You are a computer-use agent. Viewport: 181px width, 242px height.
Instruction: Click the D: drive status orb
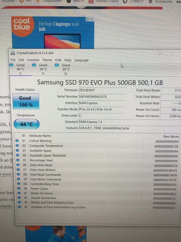pyautogui.click(x=57, y=65)
